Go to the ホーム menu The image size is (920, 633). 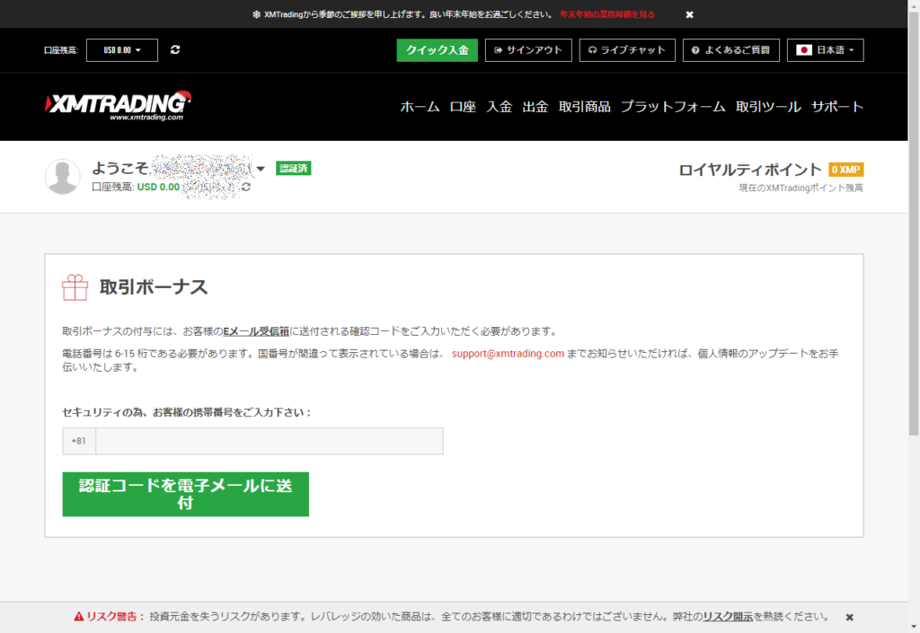(x=420, y=107)
